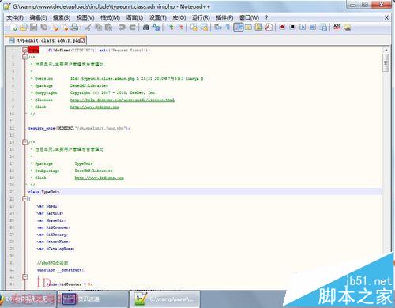Click the Copy toolbar icon
The height and width of the screenshot is (308, 395).
coord(98,27)
